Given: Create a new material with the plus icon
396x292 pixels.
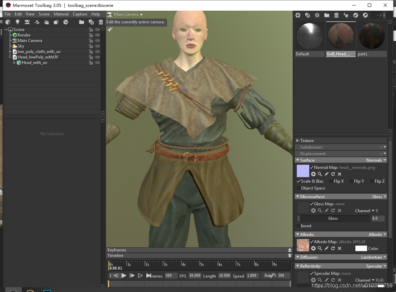Looking at the screenshot, I should 298,15.
